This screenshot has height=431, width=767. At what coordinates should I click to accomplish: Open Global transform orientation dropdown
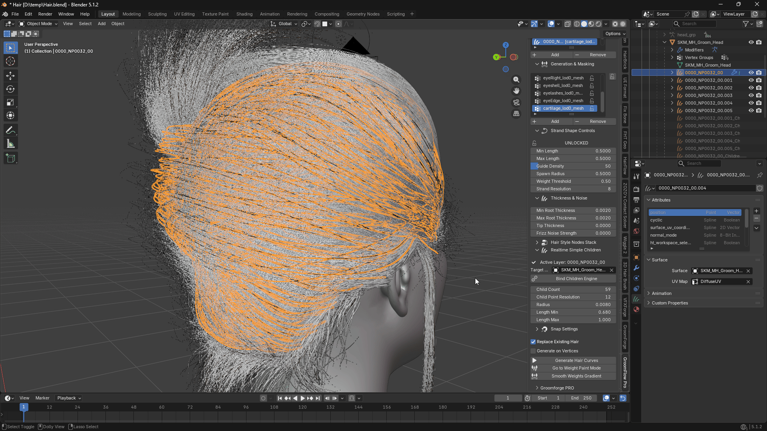[284, 24]
